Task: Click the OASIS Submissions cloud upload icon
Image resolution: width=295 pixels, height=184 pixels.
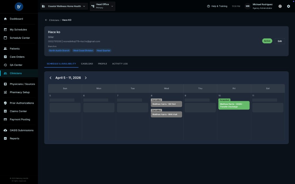Action: (5, 130)
